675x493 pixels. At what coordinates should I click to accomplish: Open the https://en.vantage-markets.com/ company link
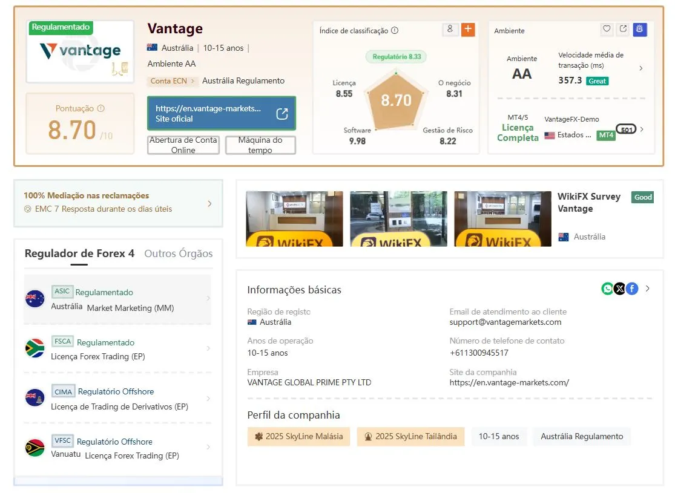[509, 382]
